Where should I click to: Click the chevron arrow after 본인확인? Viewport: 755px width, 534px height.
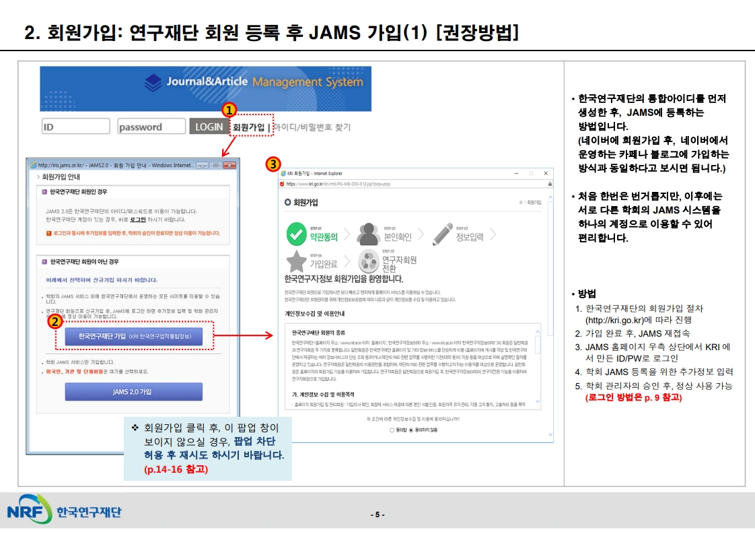[421, 235]
